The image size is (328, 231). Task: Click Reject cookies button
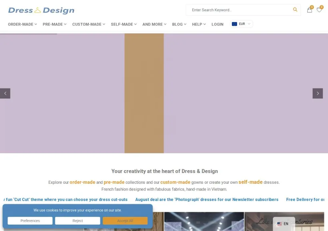[x=78, y=221]
